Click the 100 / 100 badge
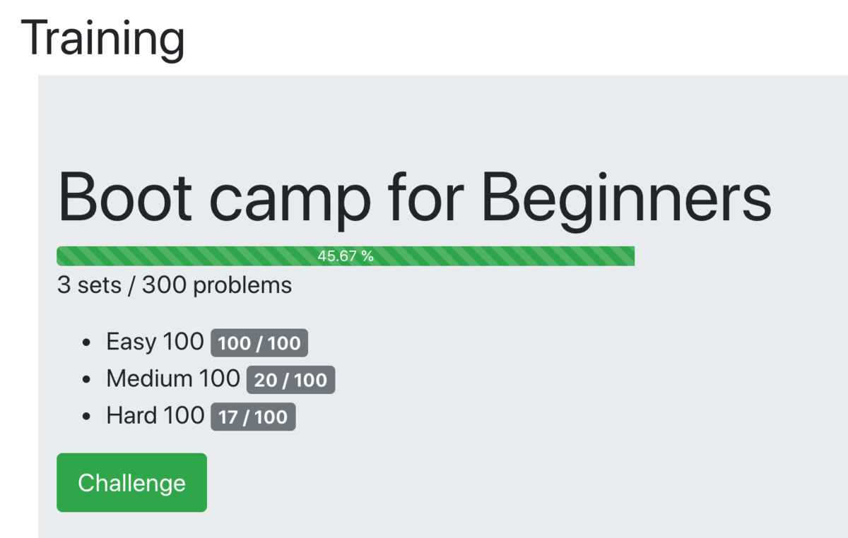 point(259,344)
